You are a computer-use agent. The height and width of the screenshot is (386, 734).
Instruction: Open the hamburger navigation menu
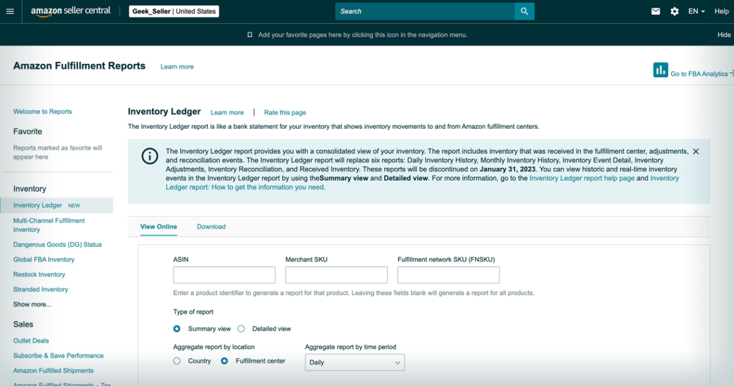coord(10,11)
